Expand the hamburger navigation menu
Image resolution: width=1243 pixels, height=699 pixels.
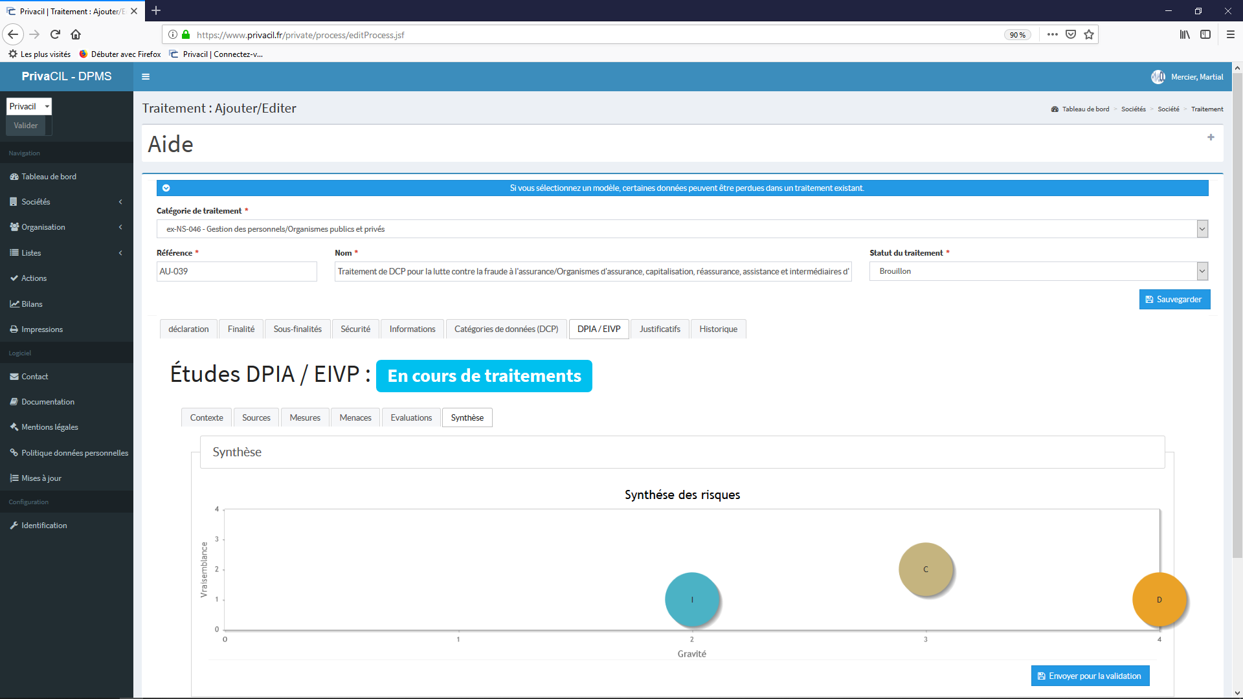click(x=146, y=76)
